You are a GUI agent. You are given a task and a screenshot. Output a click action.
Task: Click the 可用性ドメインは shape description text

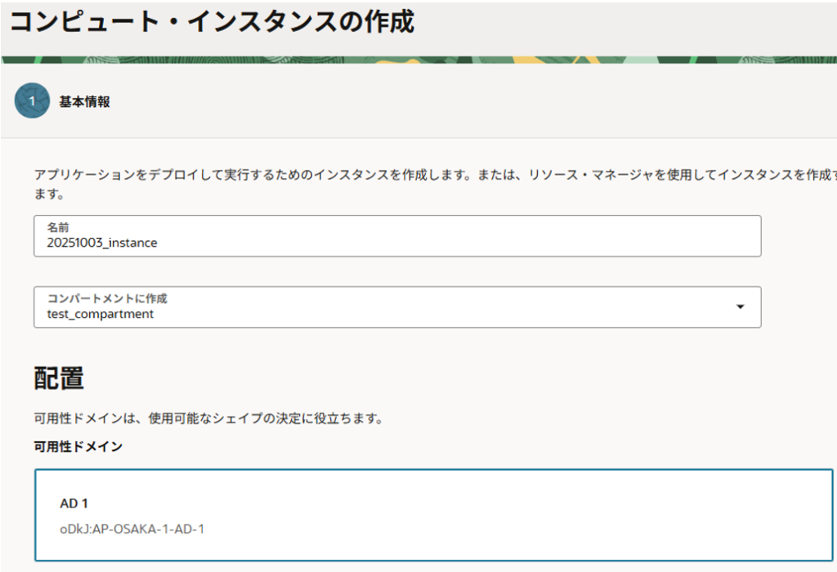click(208, 419)
